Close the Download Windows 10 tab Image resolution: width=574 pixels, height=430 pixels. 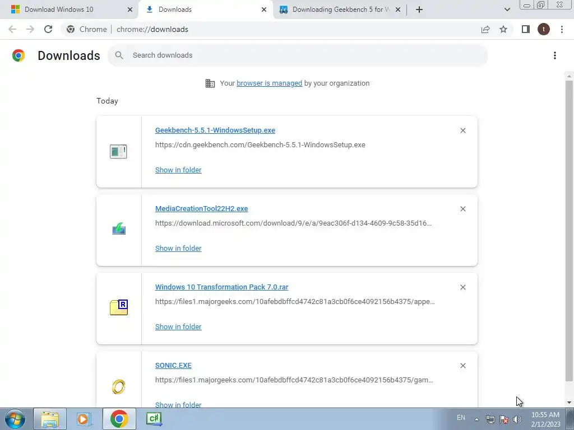[130, 10]
